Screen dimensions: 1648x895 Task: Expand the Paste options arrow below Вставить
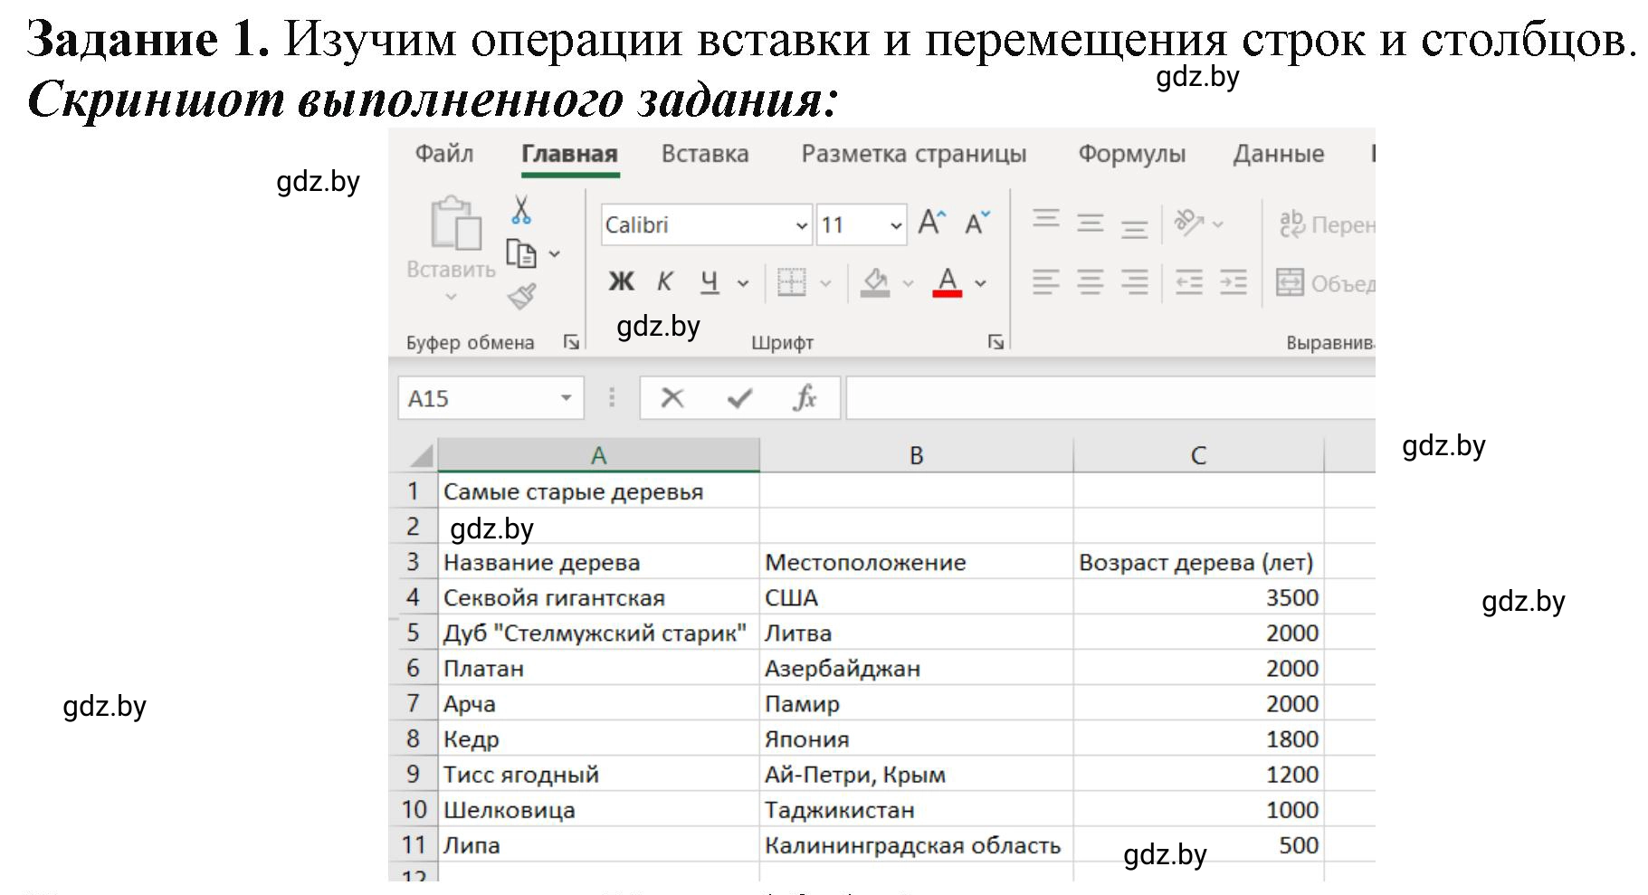451,296
